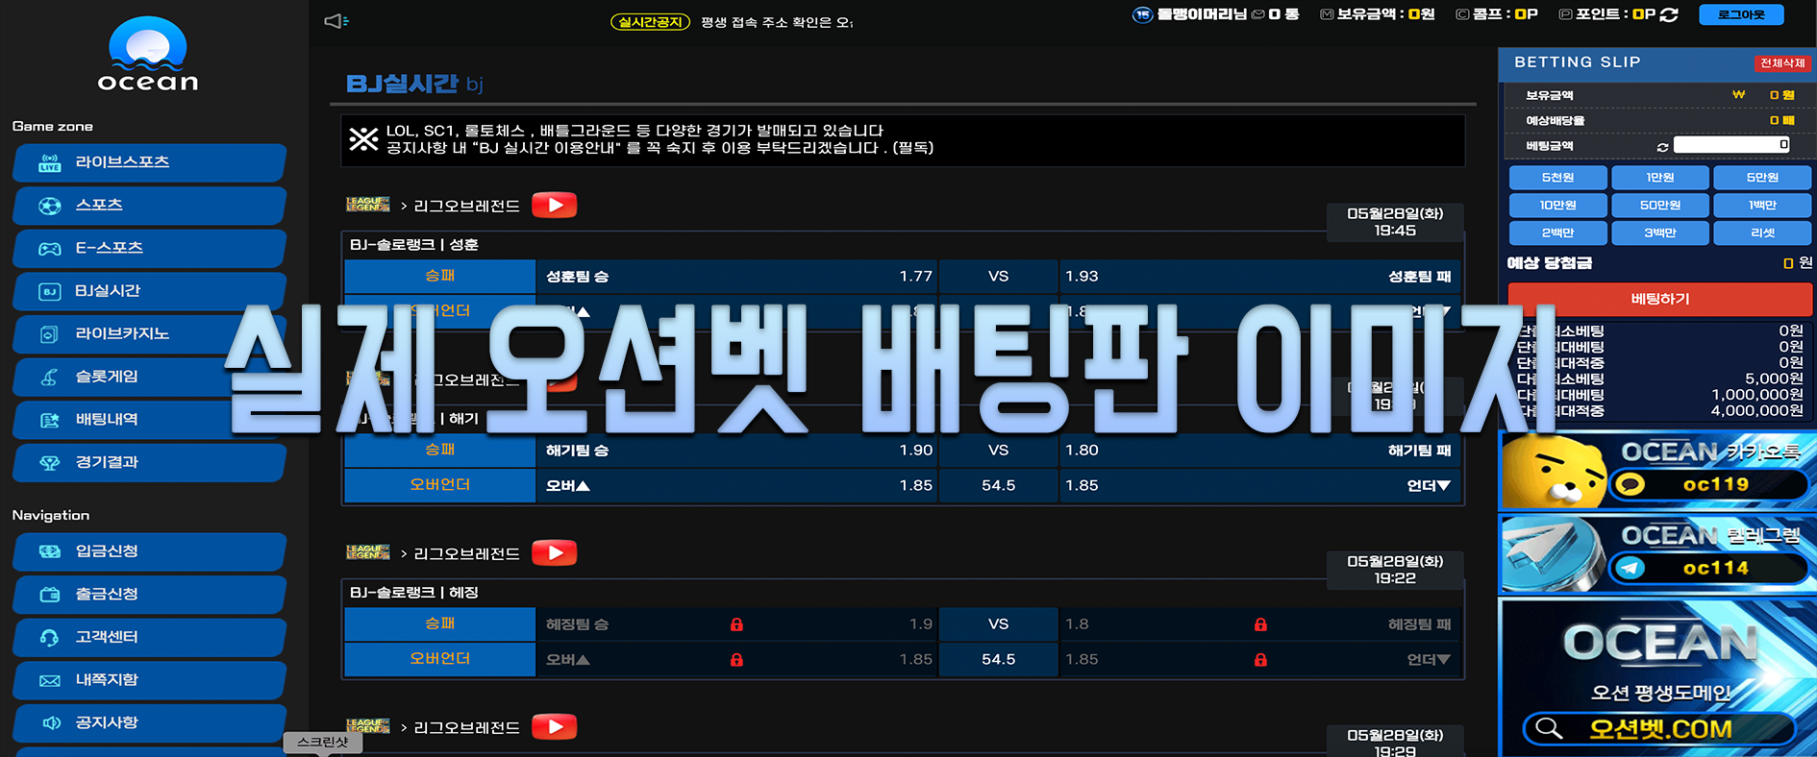Open the 내쪽지함 message box

pos(150,680)
